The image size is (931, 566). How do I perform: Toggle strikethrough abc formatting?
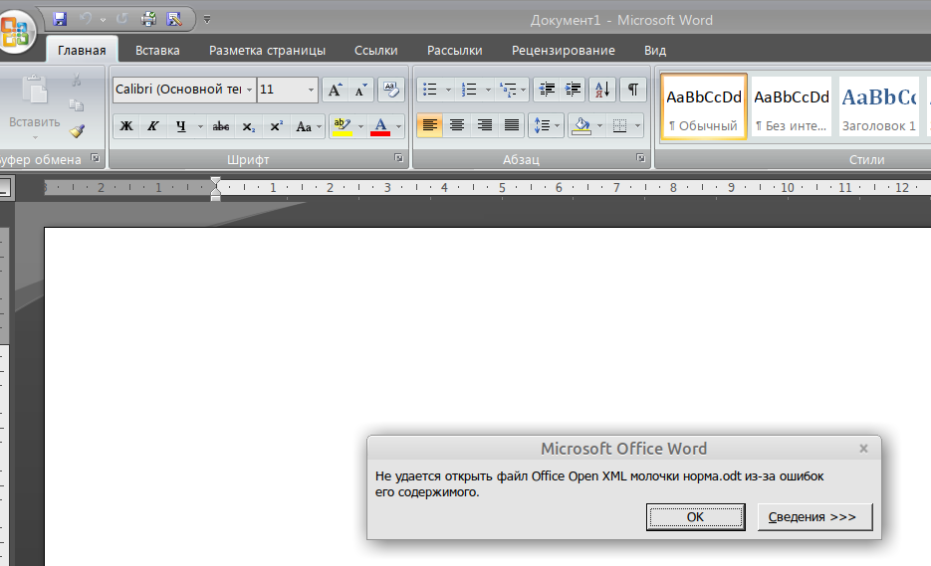[x=221, y=125]
